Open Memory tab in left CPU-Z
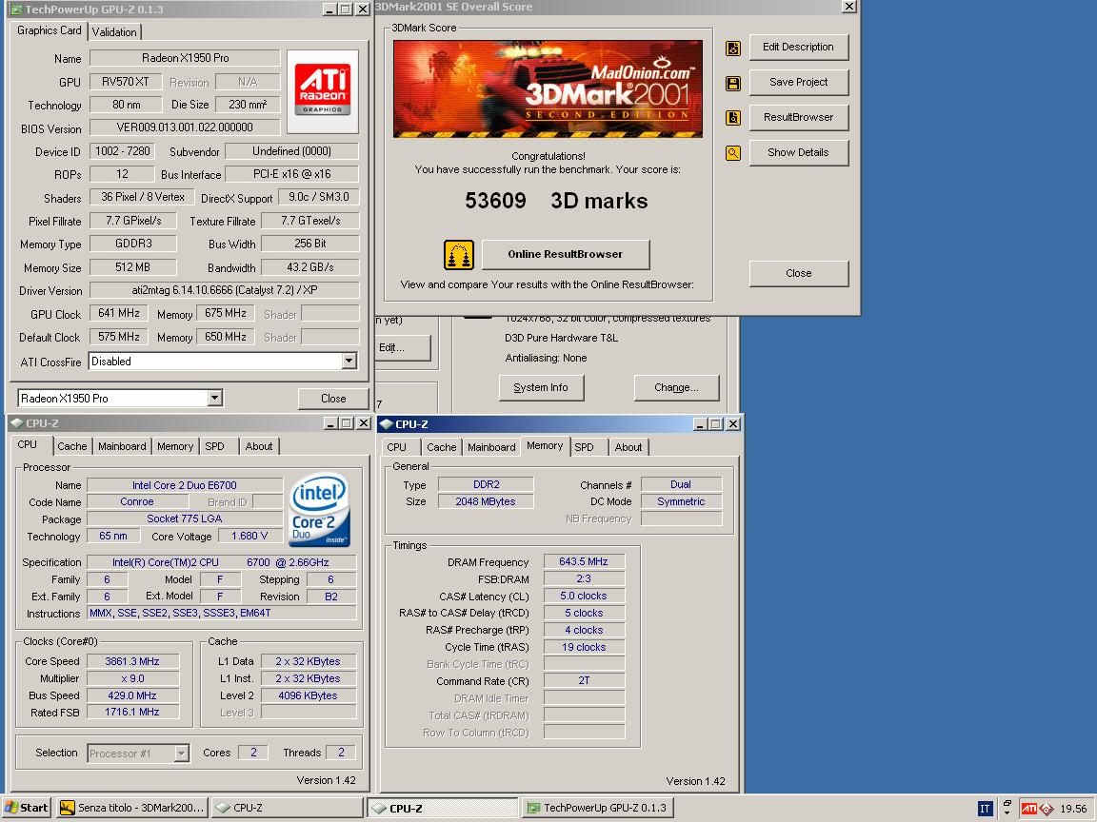This screenshot has height=822, width=1097. pos(175,446)
